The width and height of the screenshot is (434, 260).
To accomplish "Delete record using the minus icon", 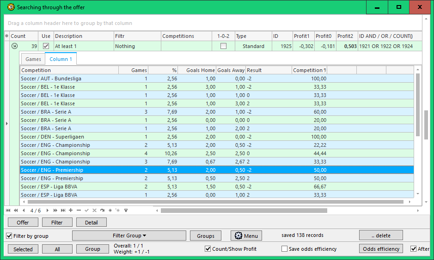I will [79, 211].
